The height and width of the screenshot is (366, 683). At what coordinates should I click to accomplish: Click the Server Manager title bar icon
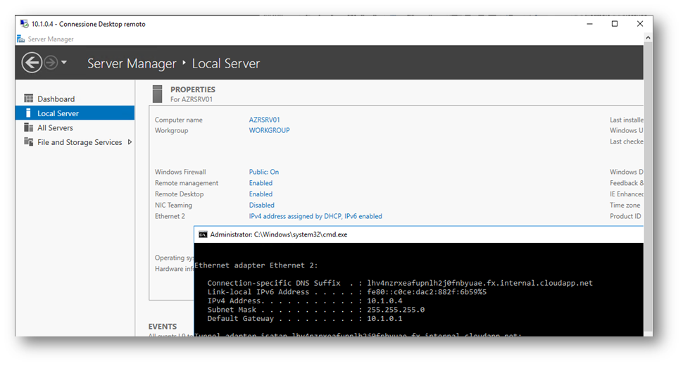click(x=21, y=39)
